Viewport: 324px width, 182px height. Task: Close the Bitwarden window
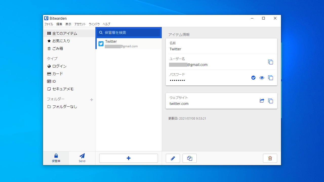point(275,18)
